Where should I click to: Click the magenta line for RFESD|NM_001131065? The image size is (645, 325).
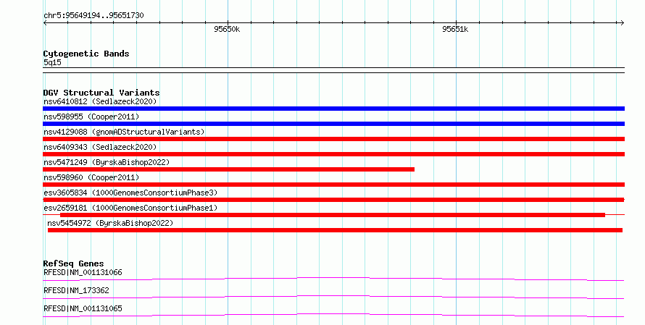click(x=333, y=315)
